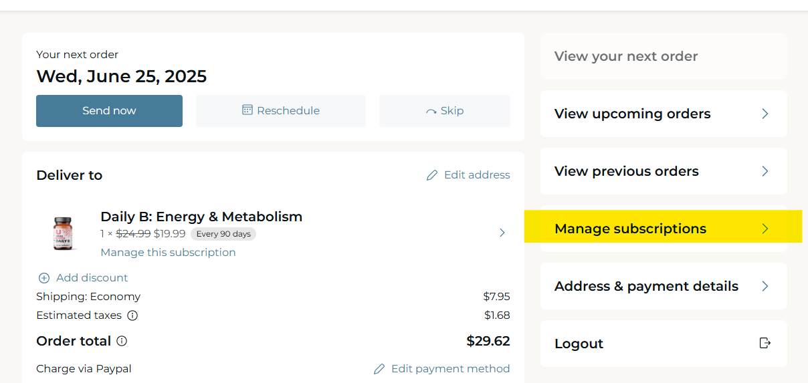
Task: Click the pencil icon beside Edit address
Action: (432, 175)
